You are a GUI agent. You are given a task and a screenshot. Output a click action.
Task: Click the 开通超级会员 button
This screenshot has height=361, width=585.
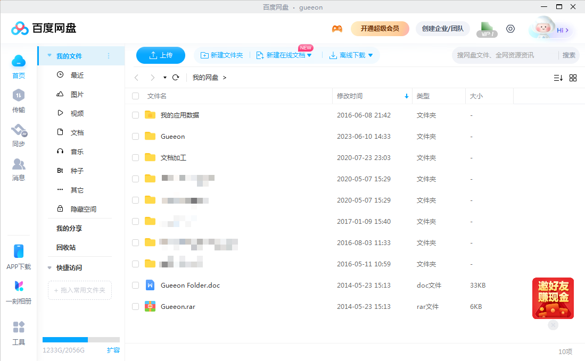(380, 29)
